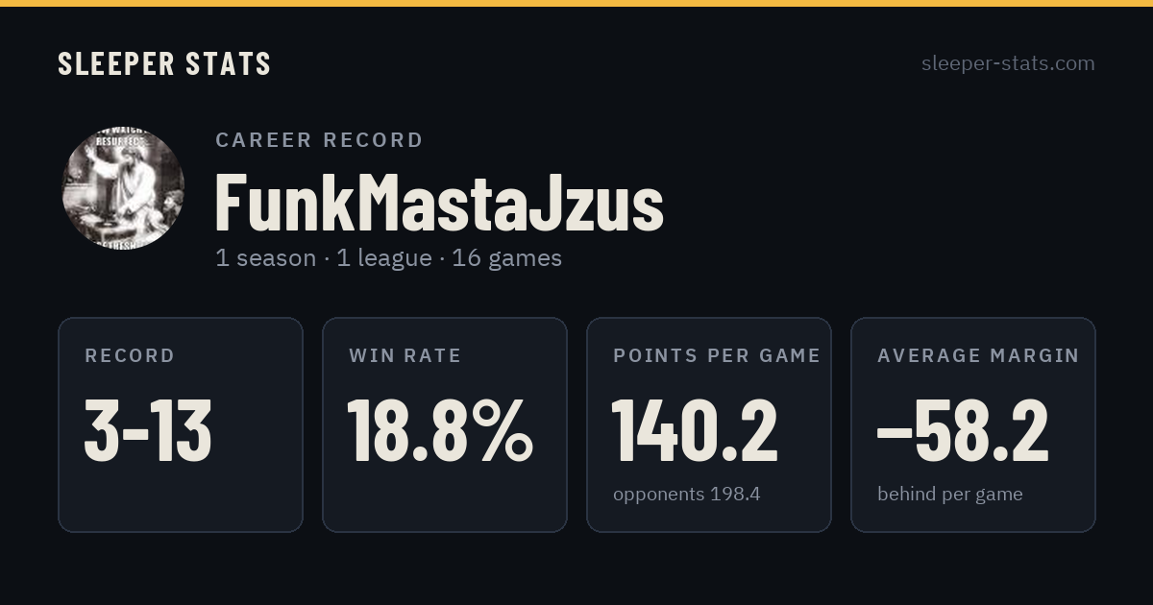
Task: Open the Win Rate stat card
Action: tap(445, 424)
